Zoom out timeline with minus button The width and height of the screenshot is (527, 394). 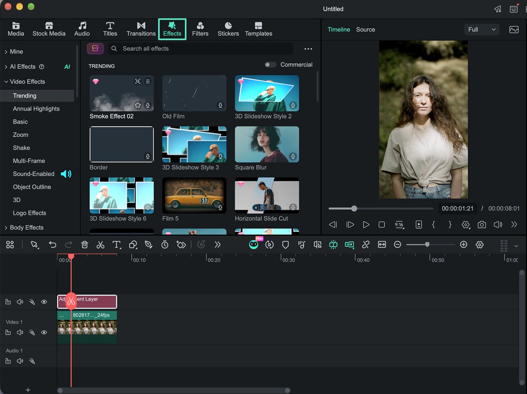(x=397, y=244)
